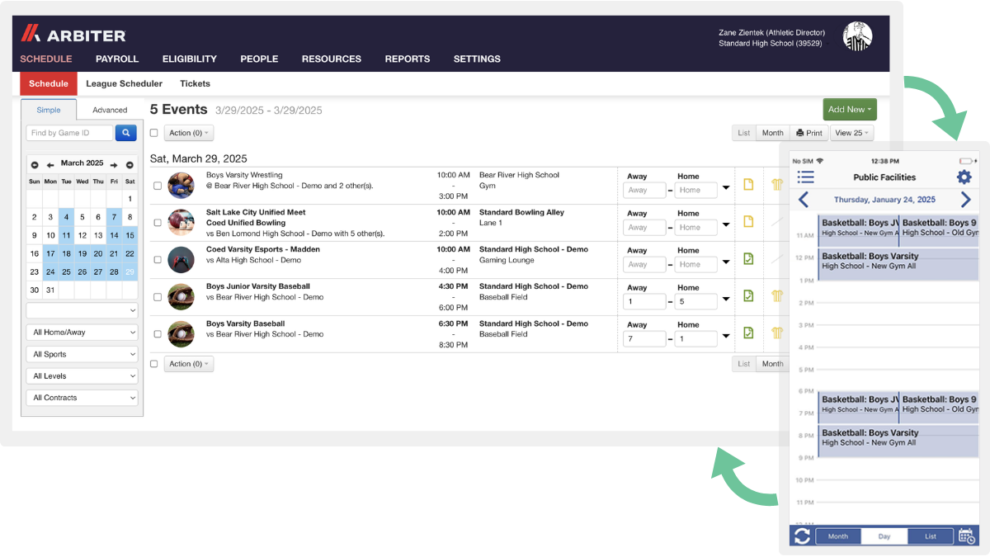Click the green signed contract icon for Boys Varsity Baseball

tap(749, 333)
